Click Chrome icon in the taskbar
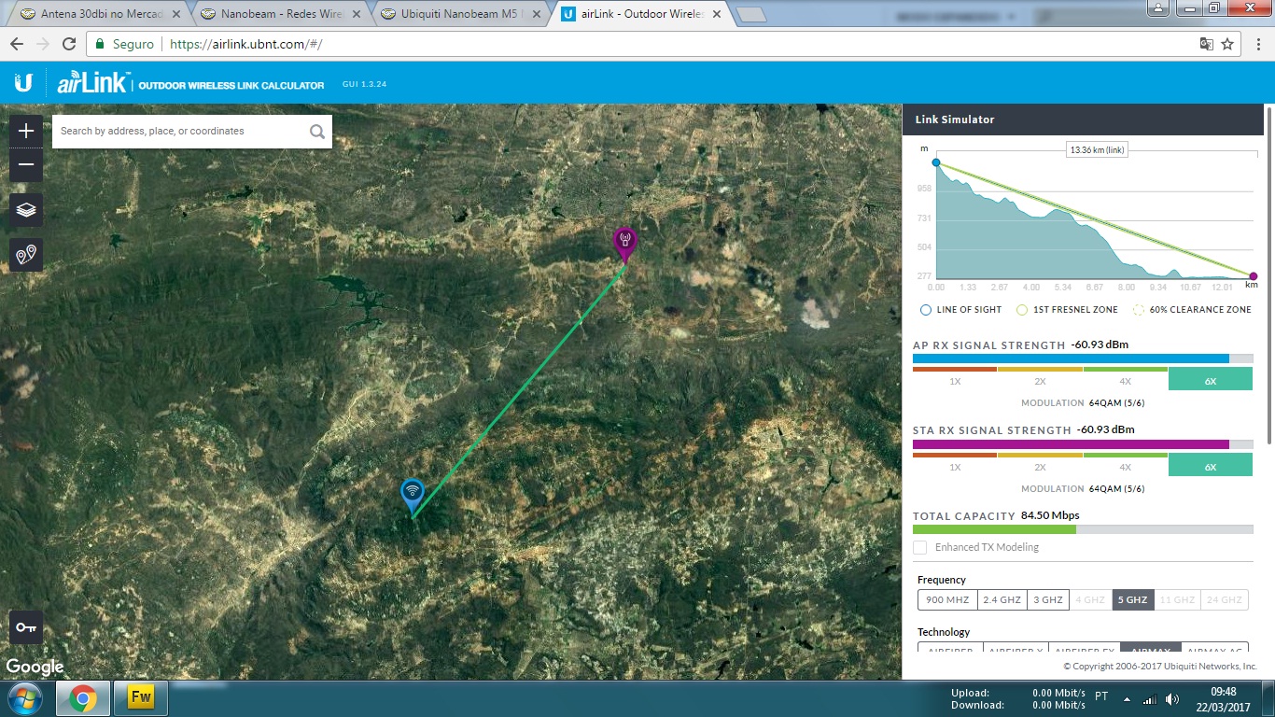Screen dimensions: 1275x717 point(83,698)
